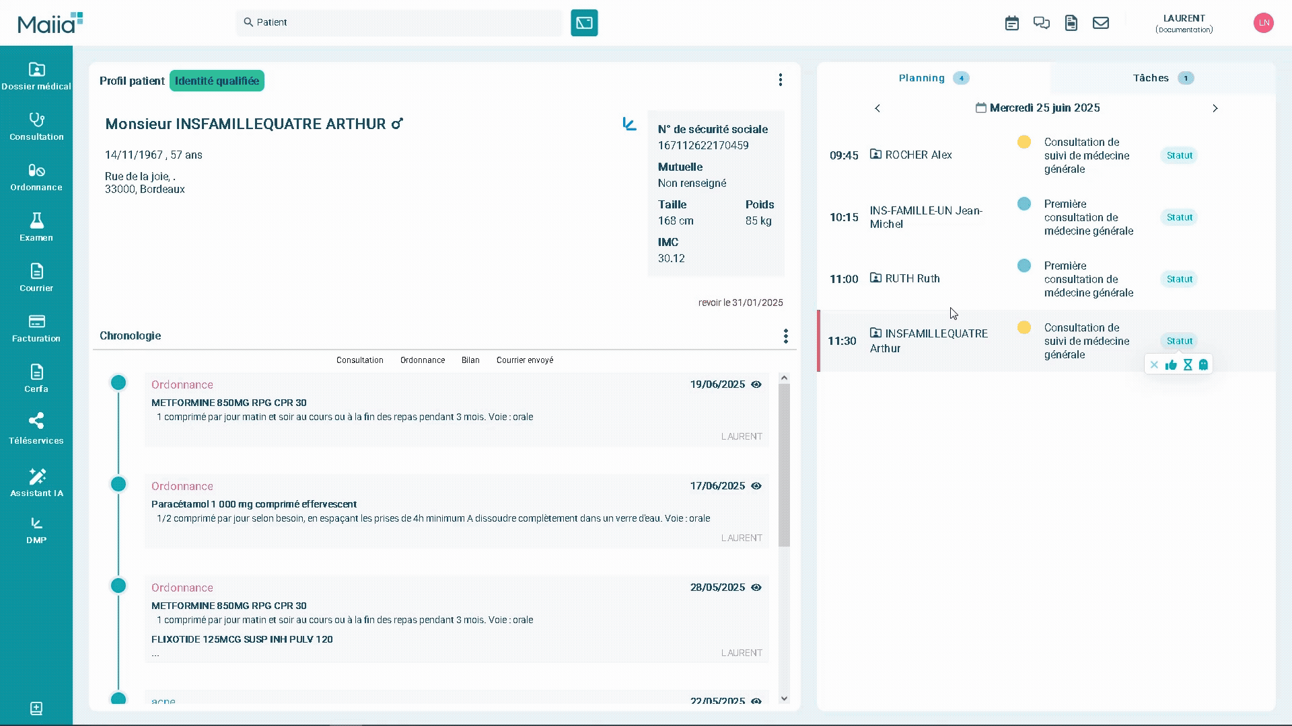Toggle eye icon for 17/06/2025 ordonnance
The width and height of the screenshot is (1292, 726).
(756, 486)
